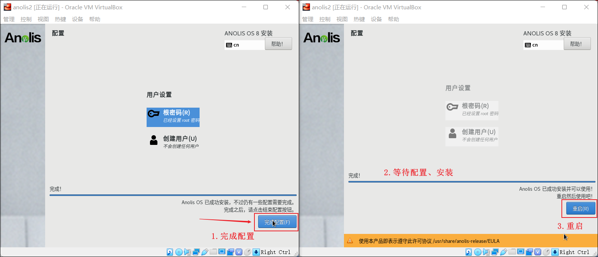598x257 pixels.
Task: Open 设备 menu in 重启 window
Action: pos(376,19)
